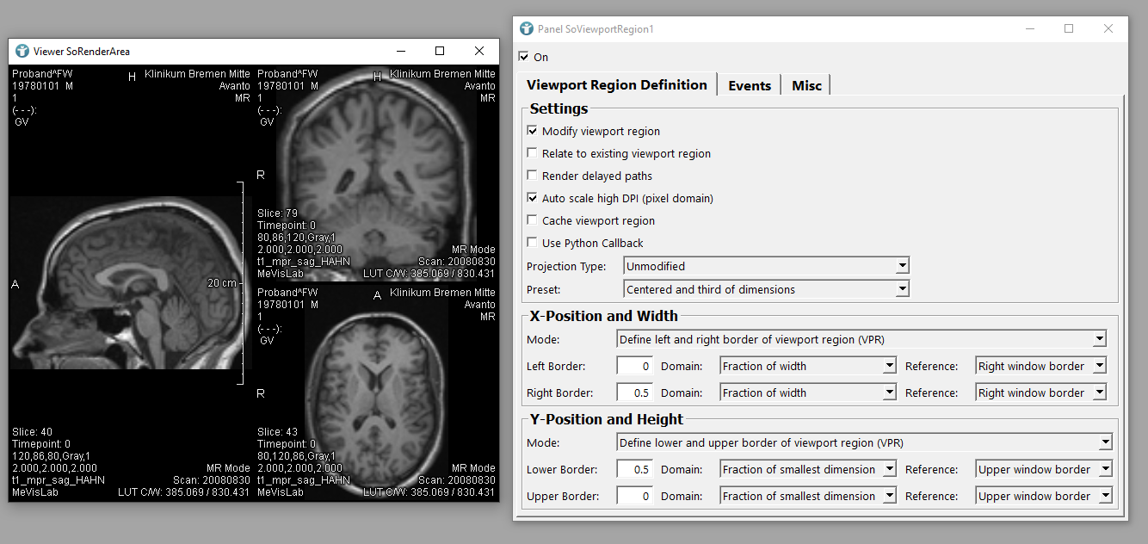
Task: Open Left Border Reference dropdown
Action: pos(1040,366)
